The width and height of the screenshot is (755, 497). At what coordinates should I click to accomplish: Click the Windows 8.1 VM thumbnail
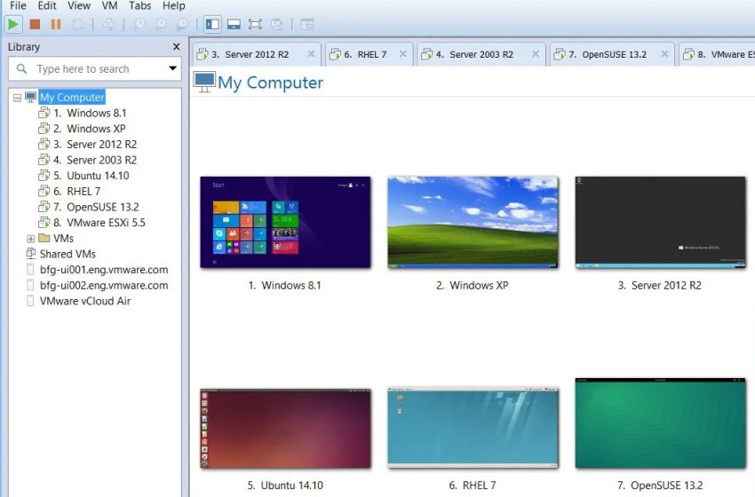[285, 222]
